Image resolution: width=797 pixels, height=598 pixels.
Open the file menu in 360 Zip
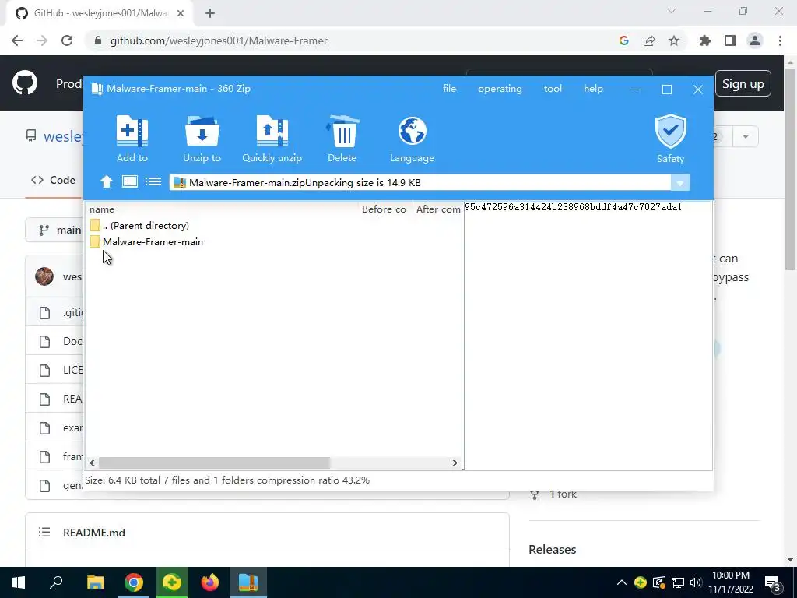tap(449, 89)
